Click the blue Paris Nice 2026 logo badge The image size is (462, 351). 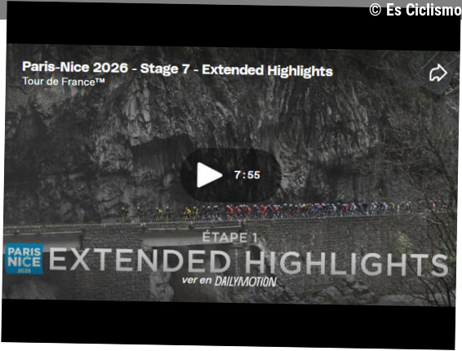[24, 259]
